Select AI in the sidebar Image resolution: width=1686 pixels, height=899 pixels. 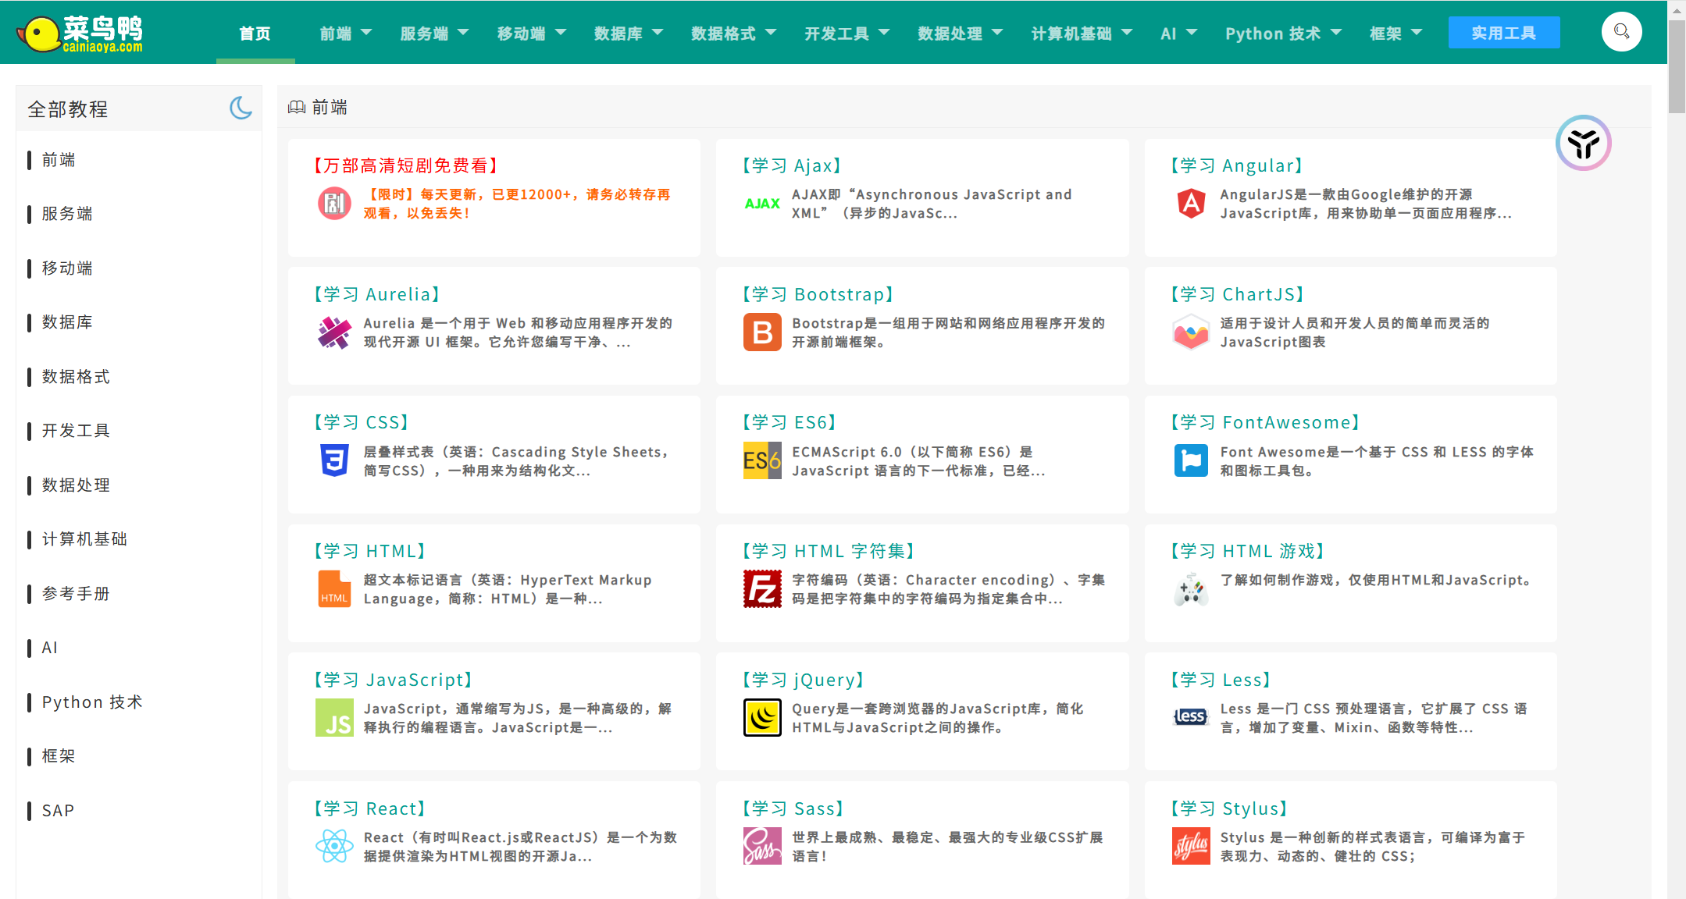(49, 648)
